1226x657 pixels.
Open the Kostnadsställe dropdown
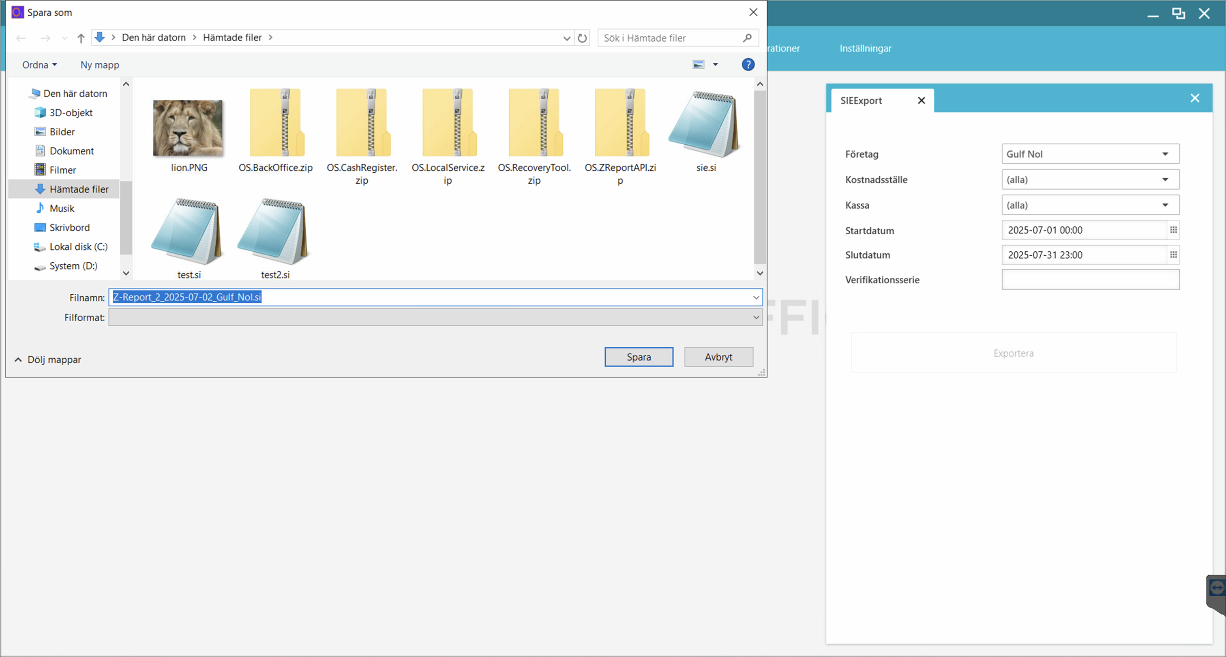[x=1090, y=180]
